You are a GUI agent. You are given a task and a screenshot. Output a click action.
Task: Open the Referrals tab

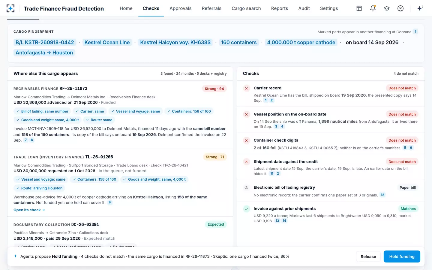211,8
